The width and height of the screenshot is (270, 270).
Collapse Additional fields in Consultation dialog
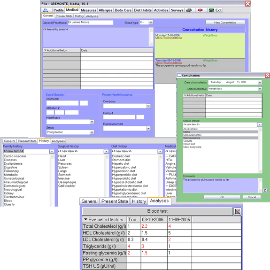click(x=185, y=95)
